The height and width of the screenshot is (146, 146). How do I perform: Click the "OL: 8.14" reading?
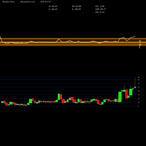click(100, 12)
